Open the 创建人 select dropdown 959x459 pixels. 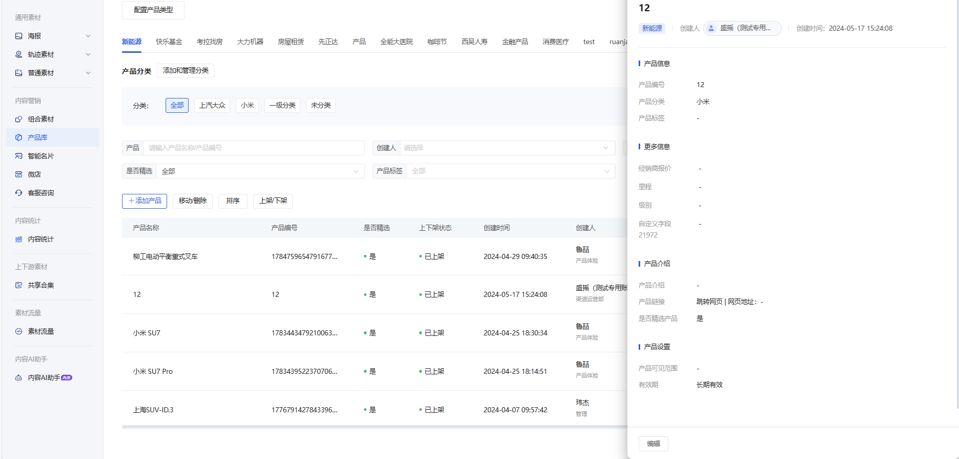(x=507, y=148)
